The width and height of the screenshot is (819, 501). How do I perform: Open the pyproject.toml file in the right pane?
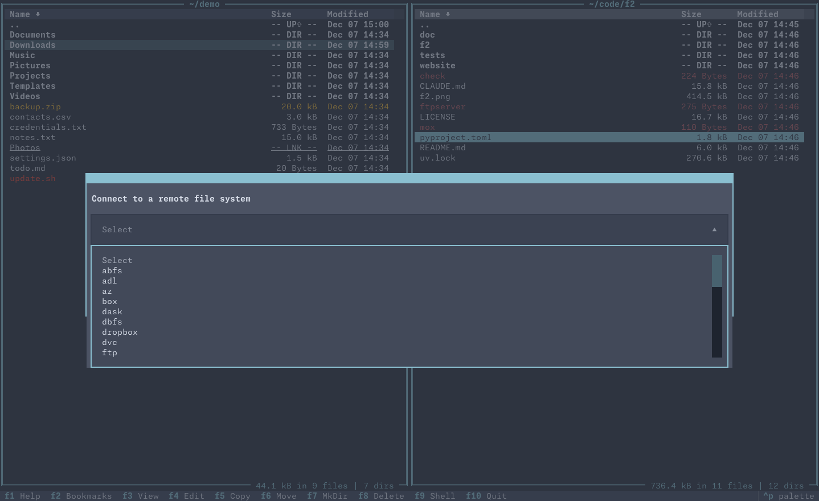coord(455,137)
